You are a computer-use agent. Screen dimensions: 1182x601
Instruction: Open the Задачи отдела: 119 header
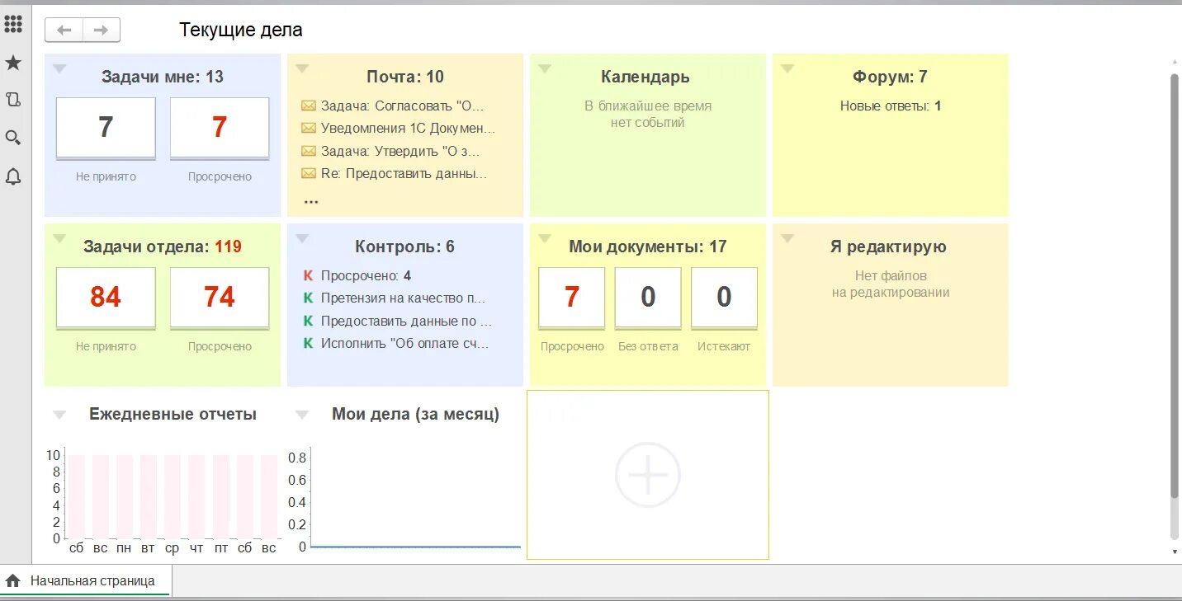163,247
